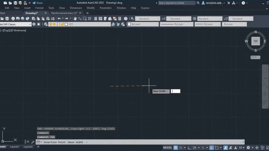Screen dimensions: 269x151
Task: Click the white layer color swatch in layer dropdown
Action: pos(66,24)
